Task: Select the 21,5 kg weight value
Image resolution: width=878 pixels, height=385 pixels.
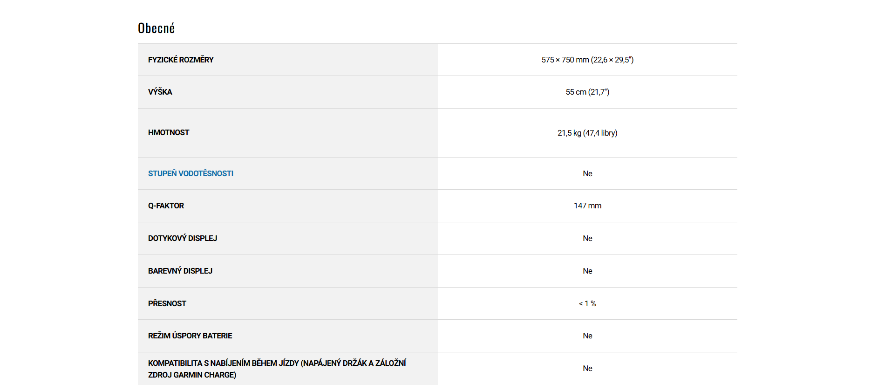Action: point(587,133)
